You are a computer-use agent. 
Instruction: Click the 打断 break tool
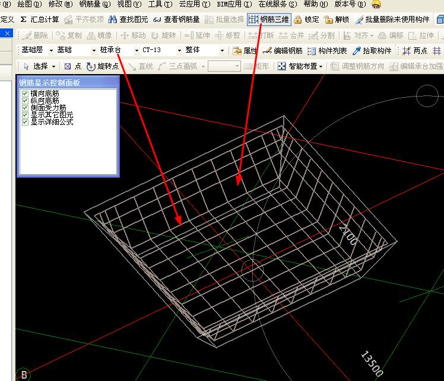[261, 36]
